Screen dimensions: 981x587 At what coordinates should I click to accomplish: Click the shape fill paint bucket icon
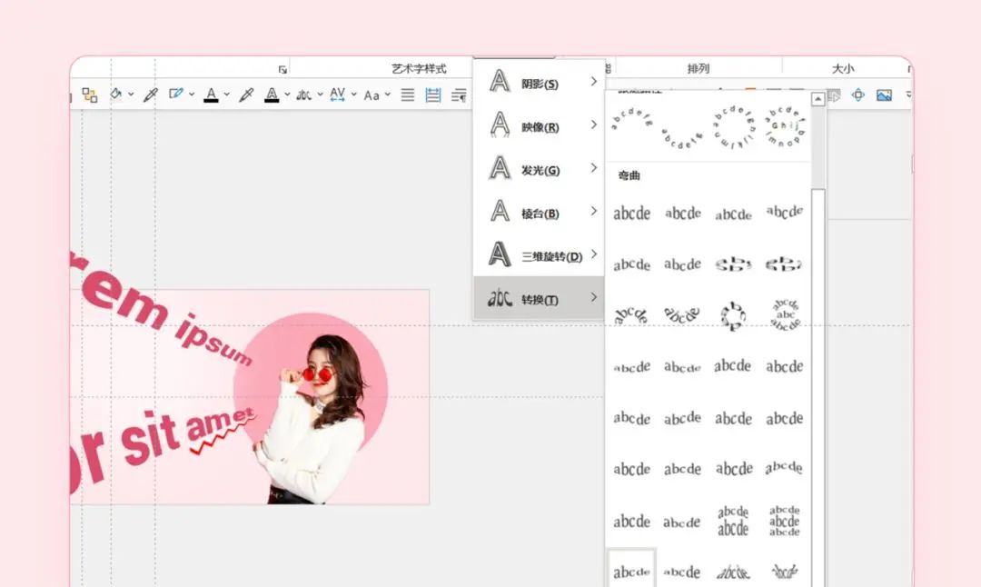point(115,95)
